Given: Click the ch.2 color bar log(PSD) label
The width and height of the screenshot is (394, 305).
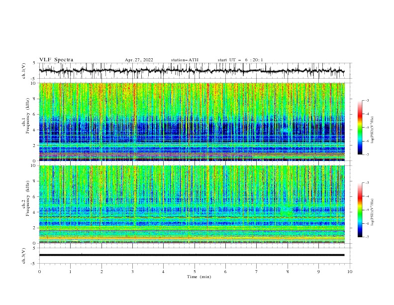Looking at the screenshot, I should pos(373,212).
